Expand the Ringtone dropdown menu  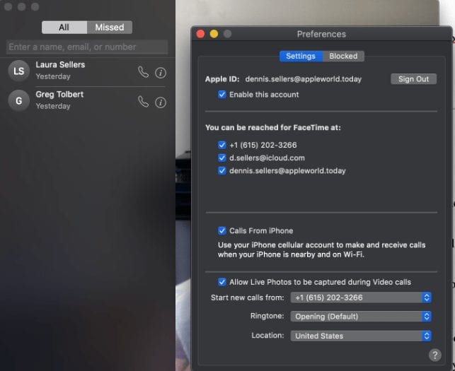point(361,317)
